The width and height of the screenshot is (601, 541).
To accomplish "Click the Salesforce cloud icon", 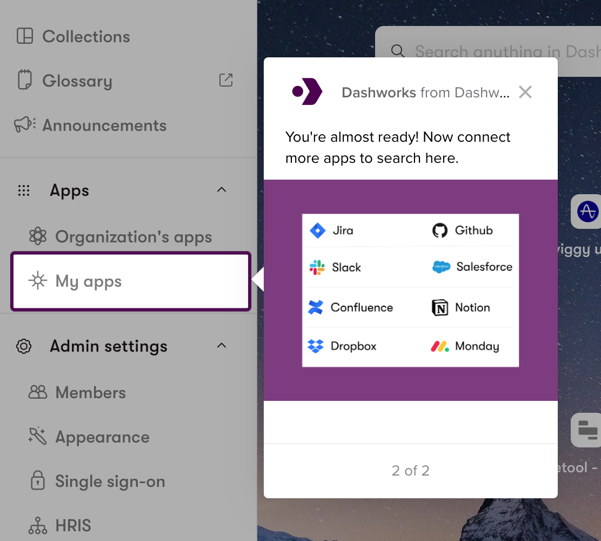I will click(442, 267).
